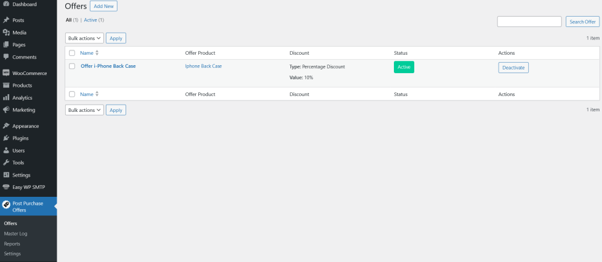This screenshot has width=602, height=262.
Task: Click the Comments bubble icon
Action: click(x=6, y=57)
